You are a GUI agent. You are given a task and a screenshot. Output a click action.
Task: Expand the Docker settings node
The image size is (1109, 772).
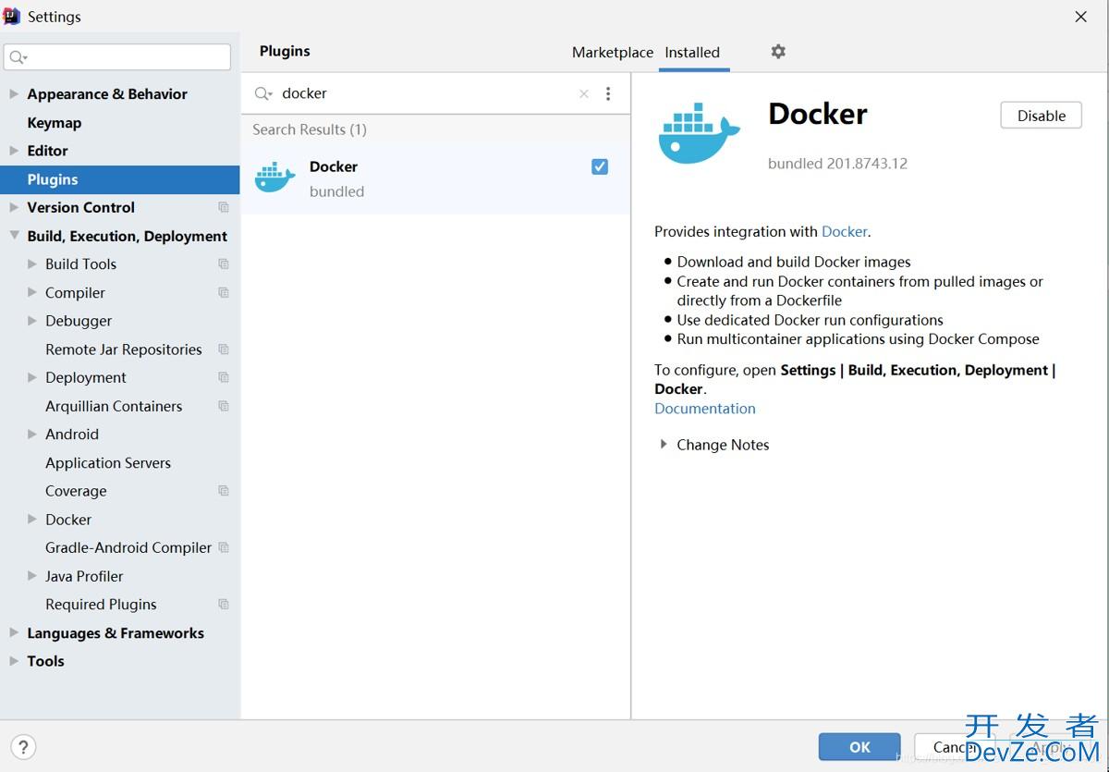[32, 520]
